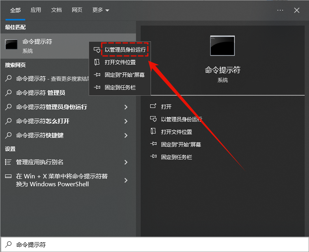Click search icon beside 命令提示符 管理员
This screenshot has height=252, width=309.
point(8,93)
